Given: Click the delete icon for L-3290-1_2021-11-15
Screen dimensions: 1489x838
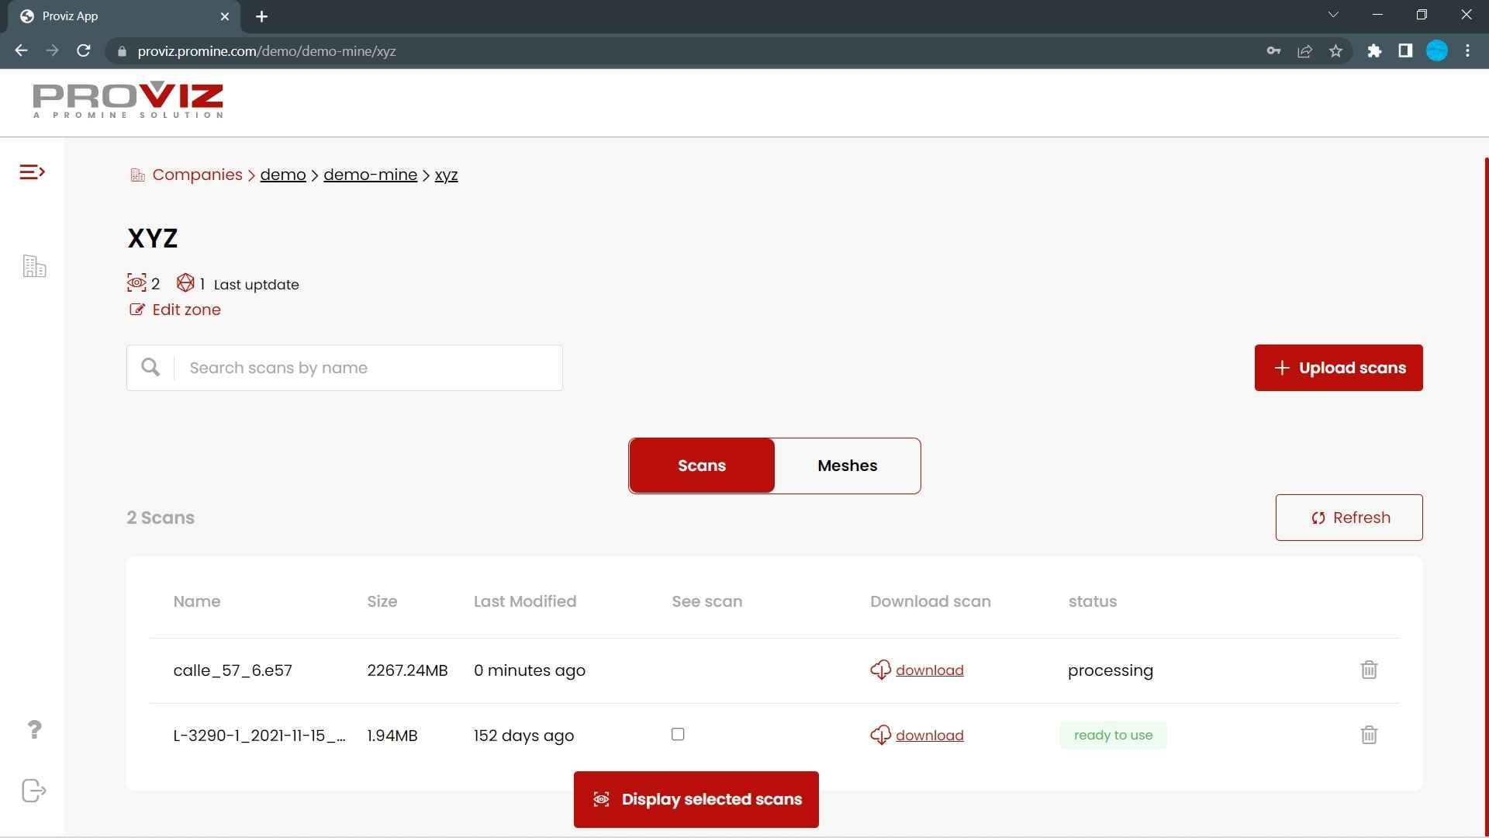Looking at the screenshot, I should tap(1370, 735).
